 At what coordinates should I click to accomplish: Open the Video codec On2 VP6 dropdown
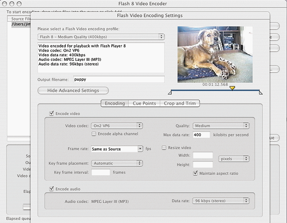[x=117, y=126]
